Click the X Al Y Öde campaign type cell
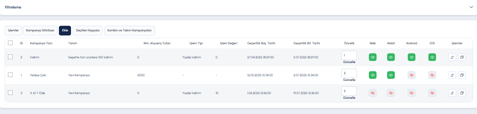Image resolution: width=477 pixels, height=114 pixels. coord(37,93)
